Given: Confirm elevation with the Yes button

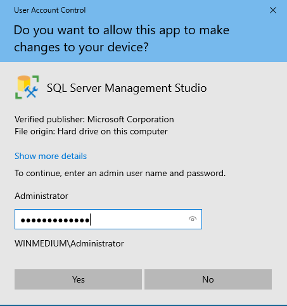Looking at the screenshot, I should point(78,279).
